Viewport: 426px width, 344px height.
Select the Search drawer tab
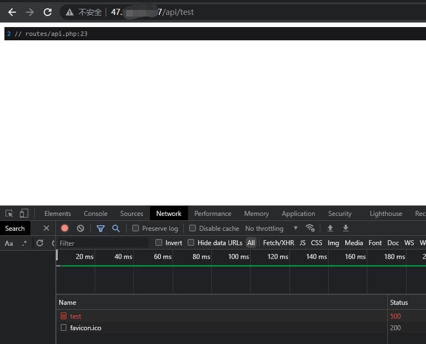[x=15, y=229]
